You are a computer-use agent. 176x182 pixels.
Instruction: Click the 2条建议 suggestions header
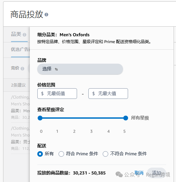[18, 85]
